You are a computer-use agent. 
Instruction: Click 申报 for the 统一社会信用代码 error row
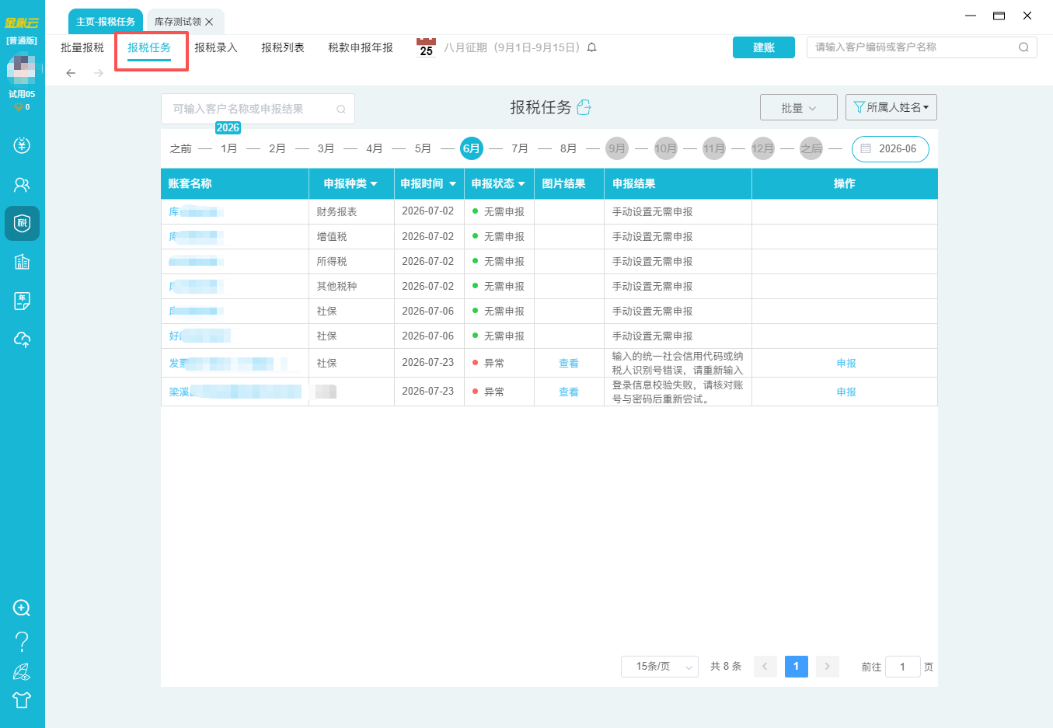tap(846, 364)
